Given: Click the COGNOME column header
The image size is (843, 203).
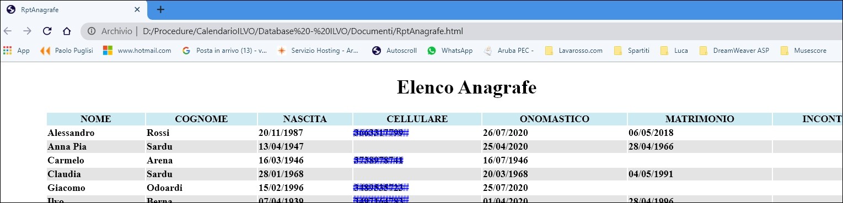Looking at the screenshot, I should (x=201, y=119).
